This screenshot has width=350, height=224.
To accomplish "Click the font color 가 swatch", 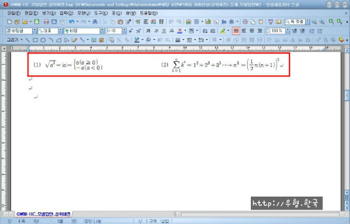I will [x=180, y=31].
